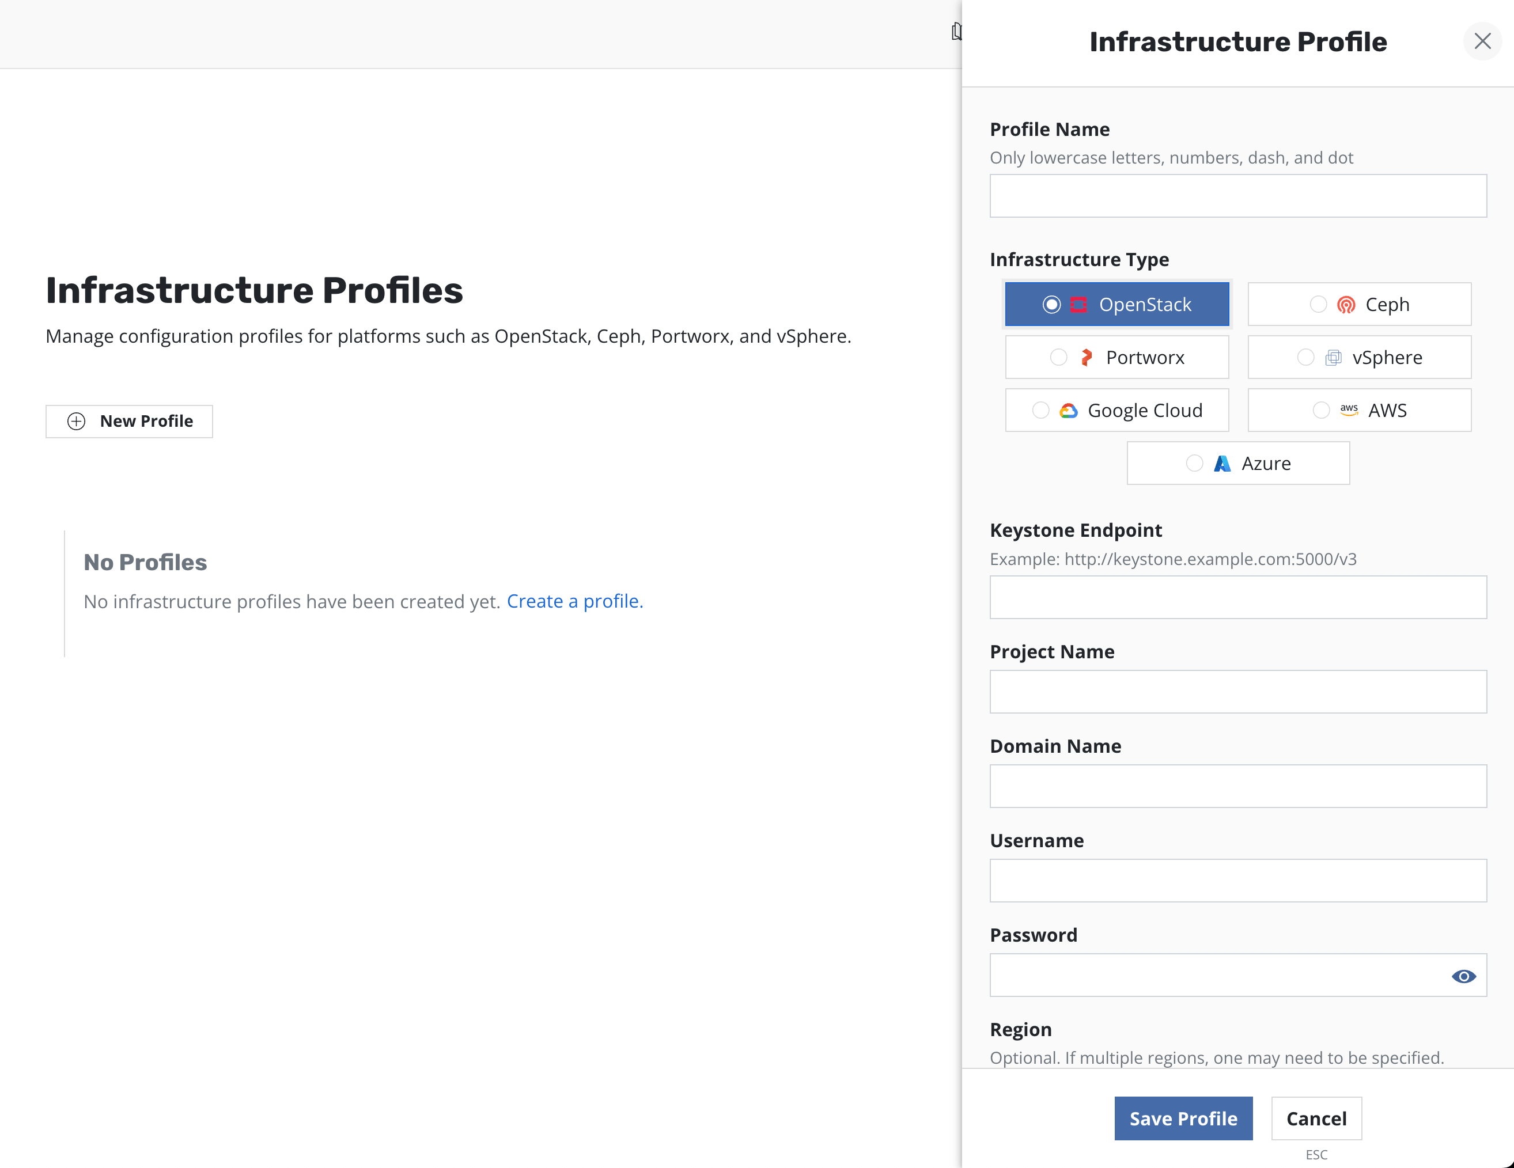Click the Ceph logo icon
Viewport: 1514px width, 1168px height.
(1346, 305)
